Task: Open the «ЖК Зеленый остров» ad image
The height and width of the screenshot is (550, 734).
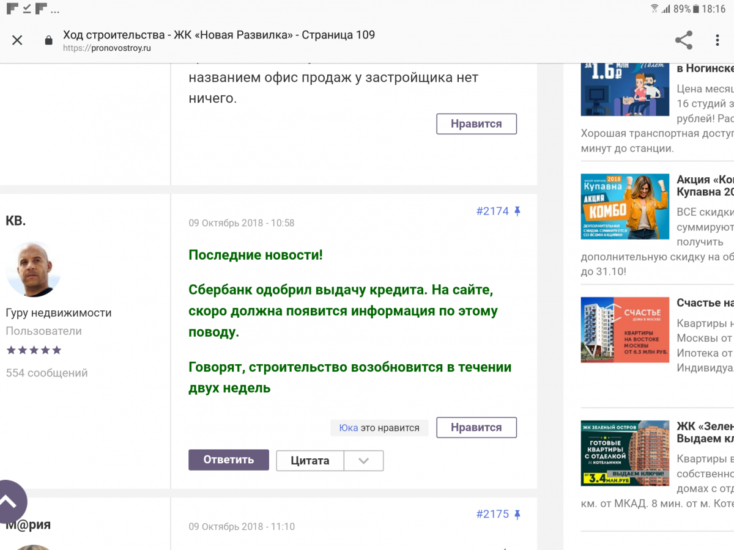Action: [625, 453]
